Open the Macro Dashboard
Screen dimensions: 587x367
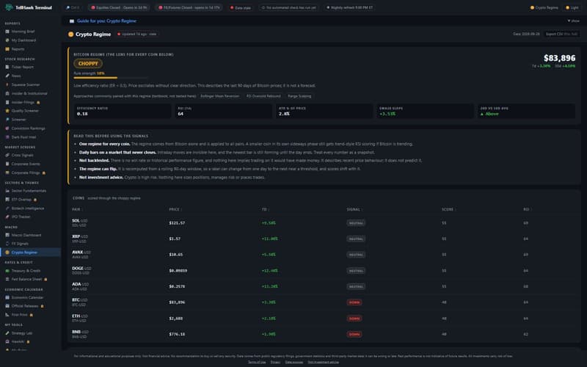[x=26, y=235]
